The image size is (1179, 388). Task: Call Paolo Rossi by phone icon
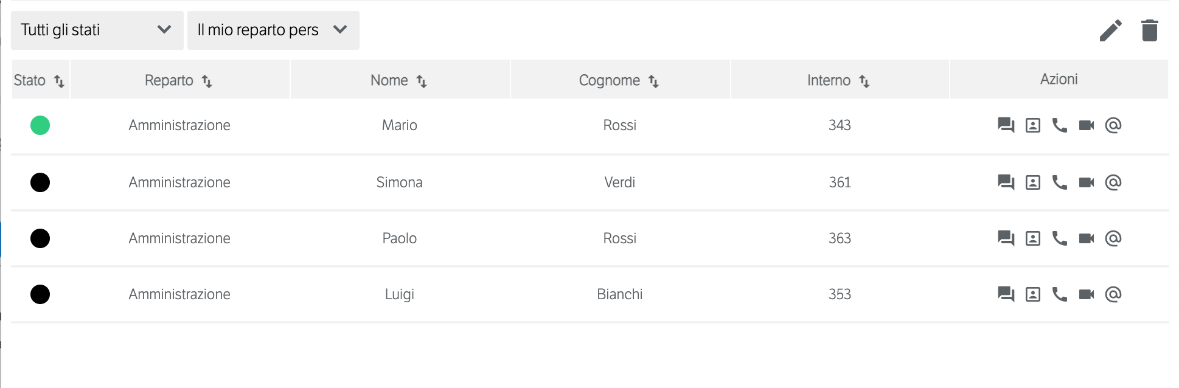point(1059,238)
